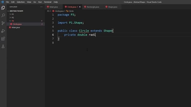The image size is (191, 107).
Task: Click the 'Shape' superclass name on line 5
Action: click(108, 31)
